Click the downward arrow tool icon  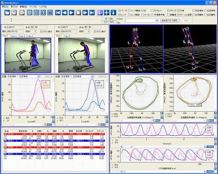(x=113, y=13)
